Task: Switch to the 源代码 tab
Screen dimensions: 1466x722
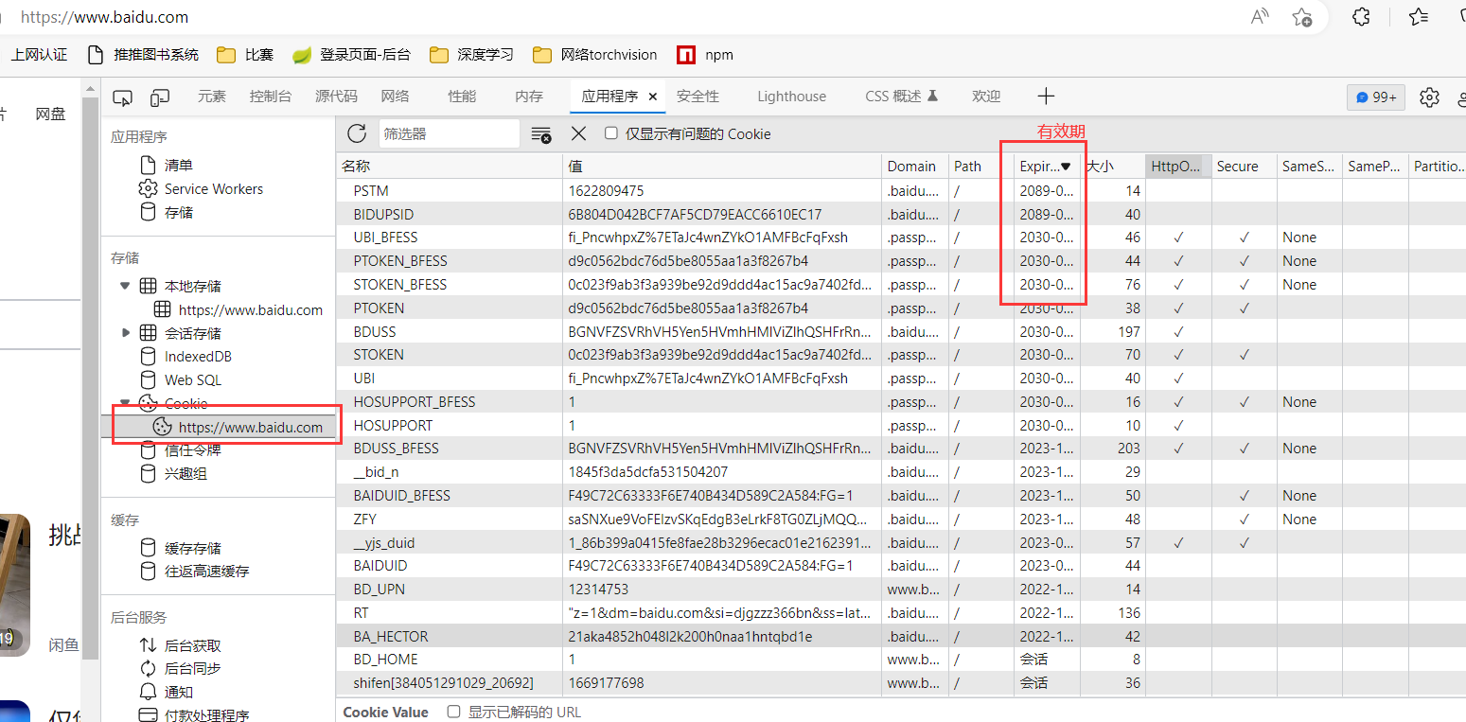Action: [336, 97]
